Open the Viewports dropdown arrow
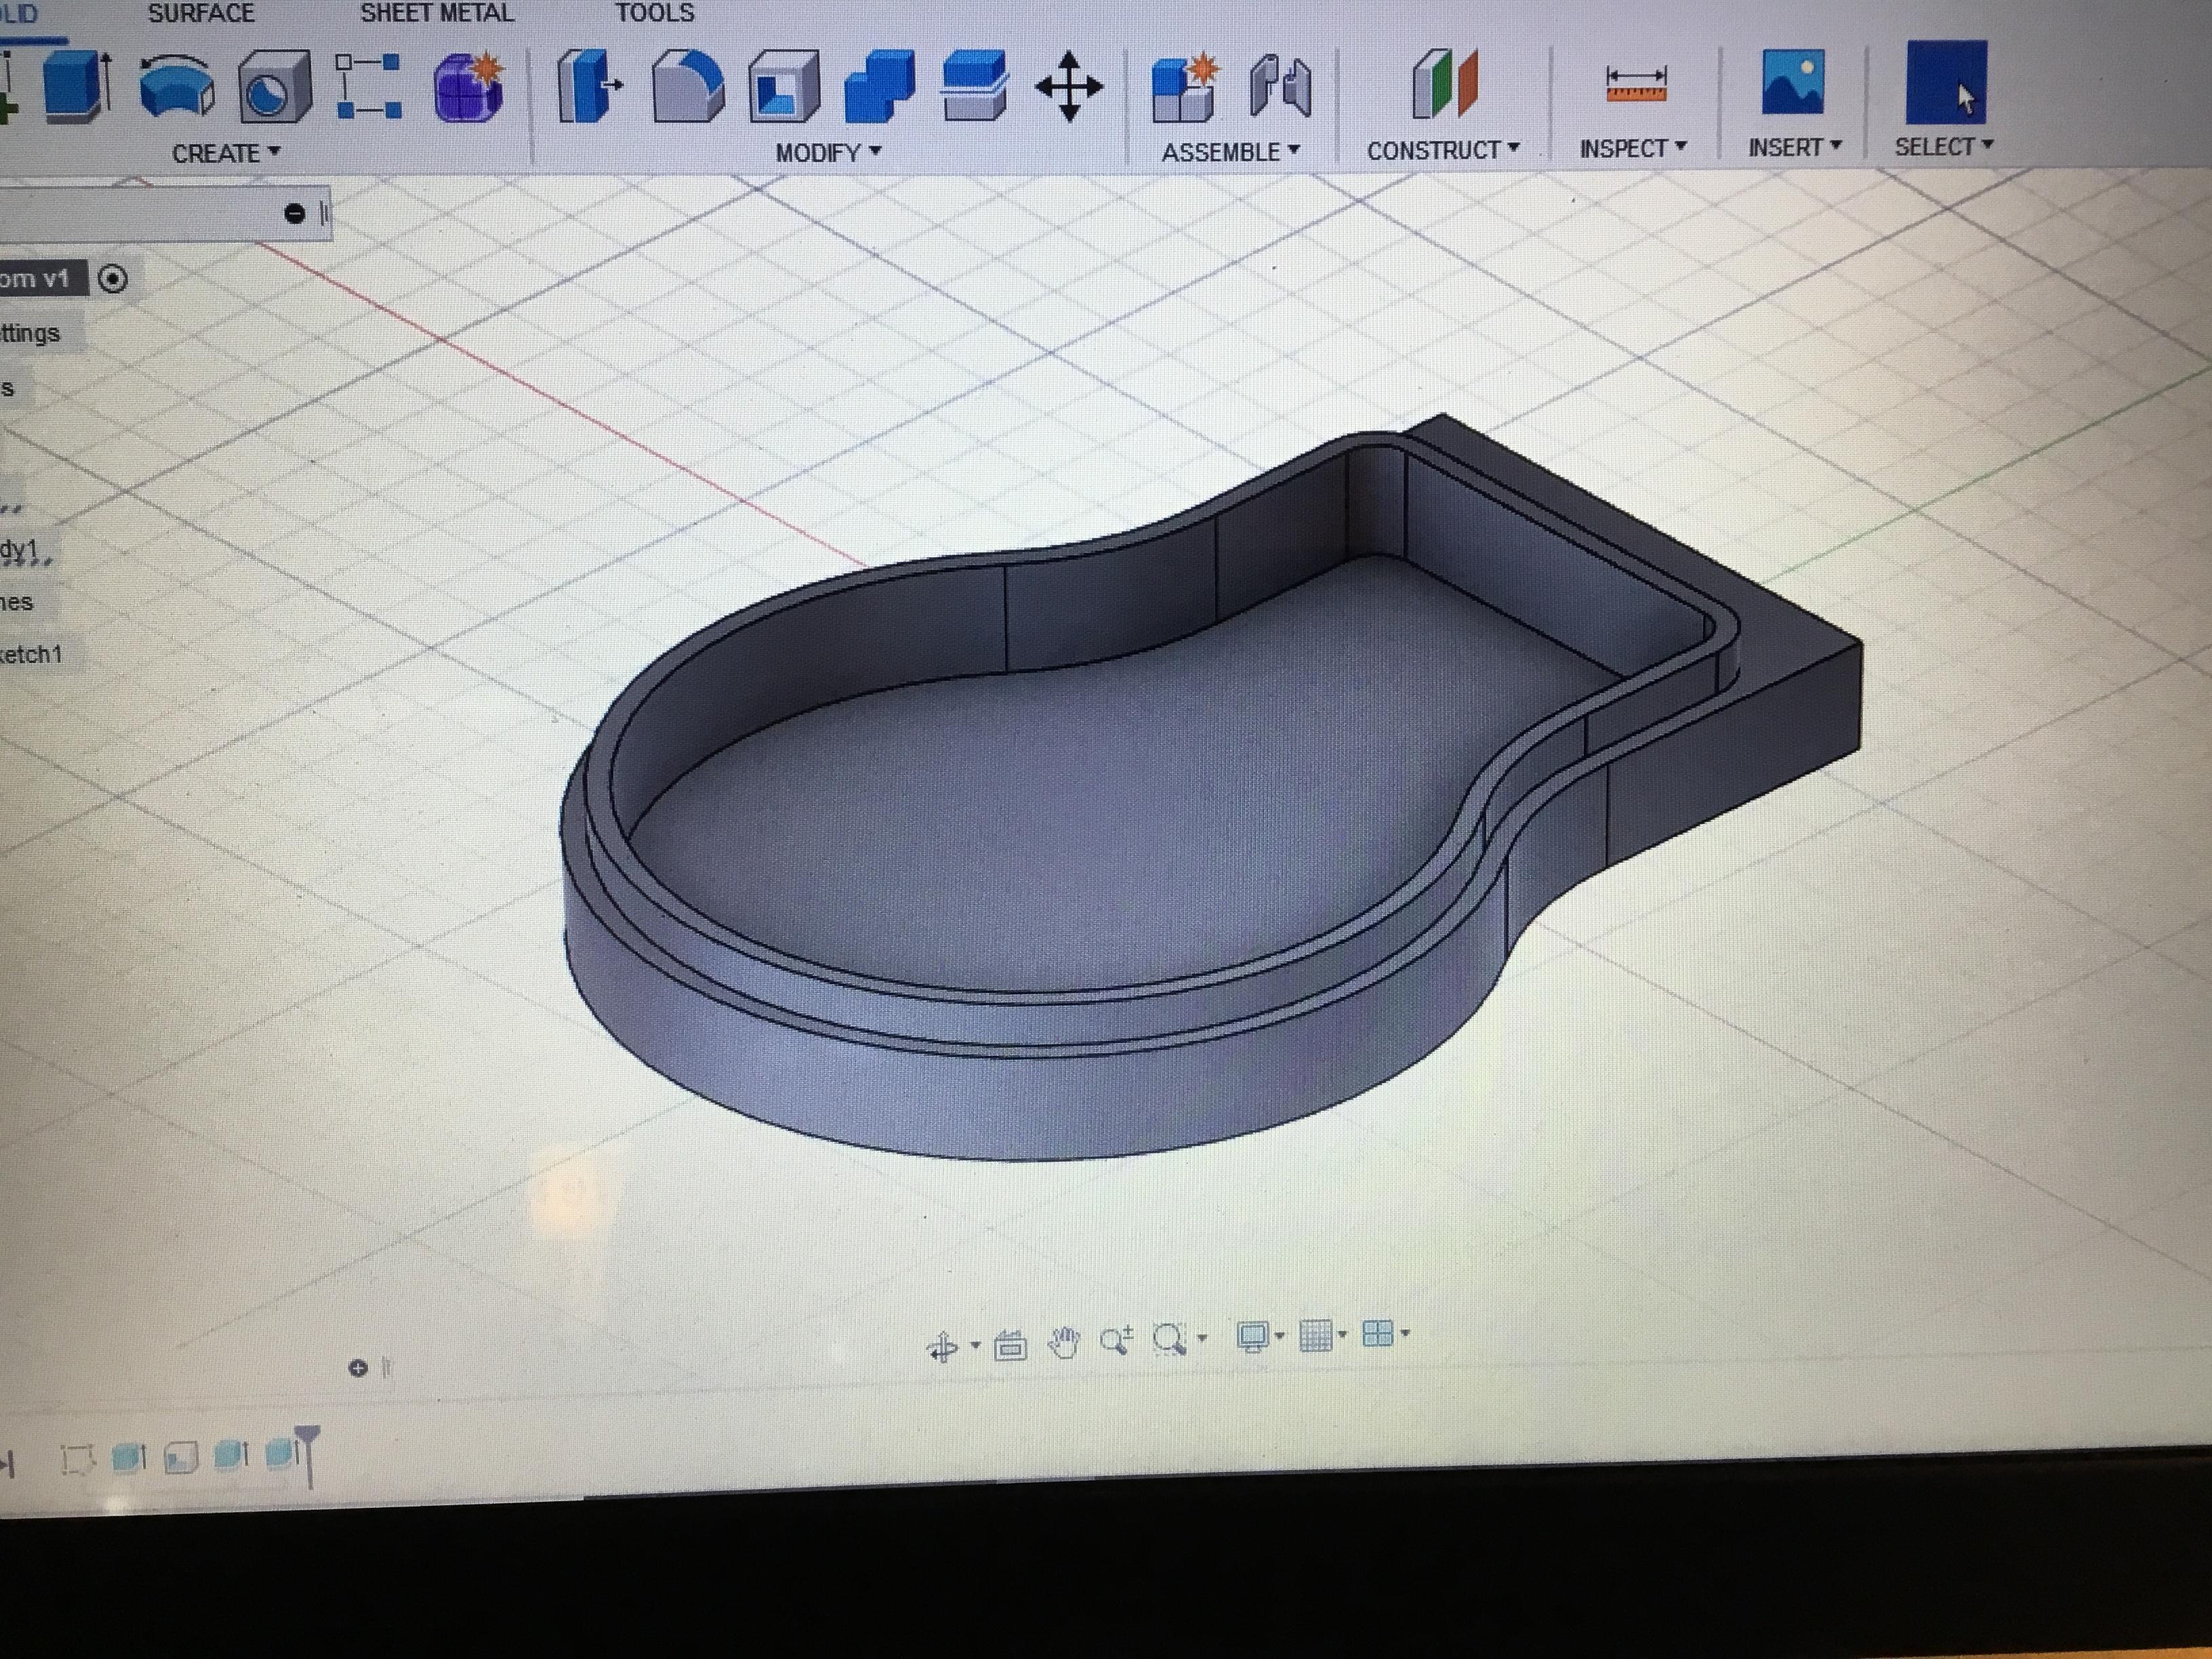Image resolution: width=2212 pixels, height=1659 pixels. (1405, 1332)
